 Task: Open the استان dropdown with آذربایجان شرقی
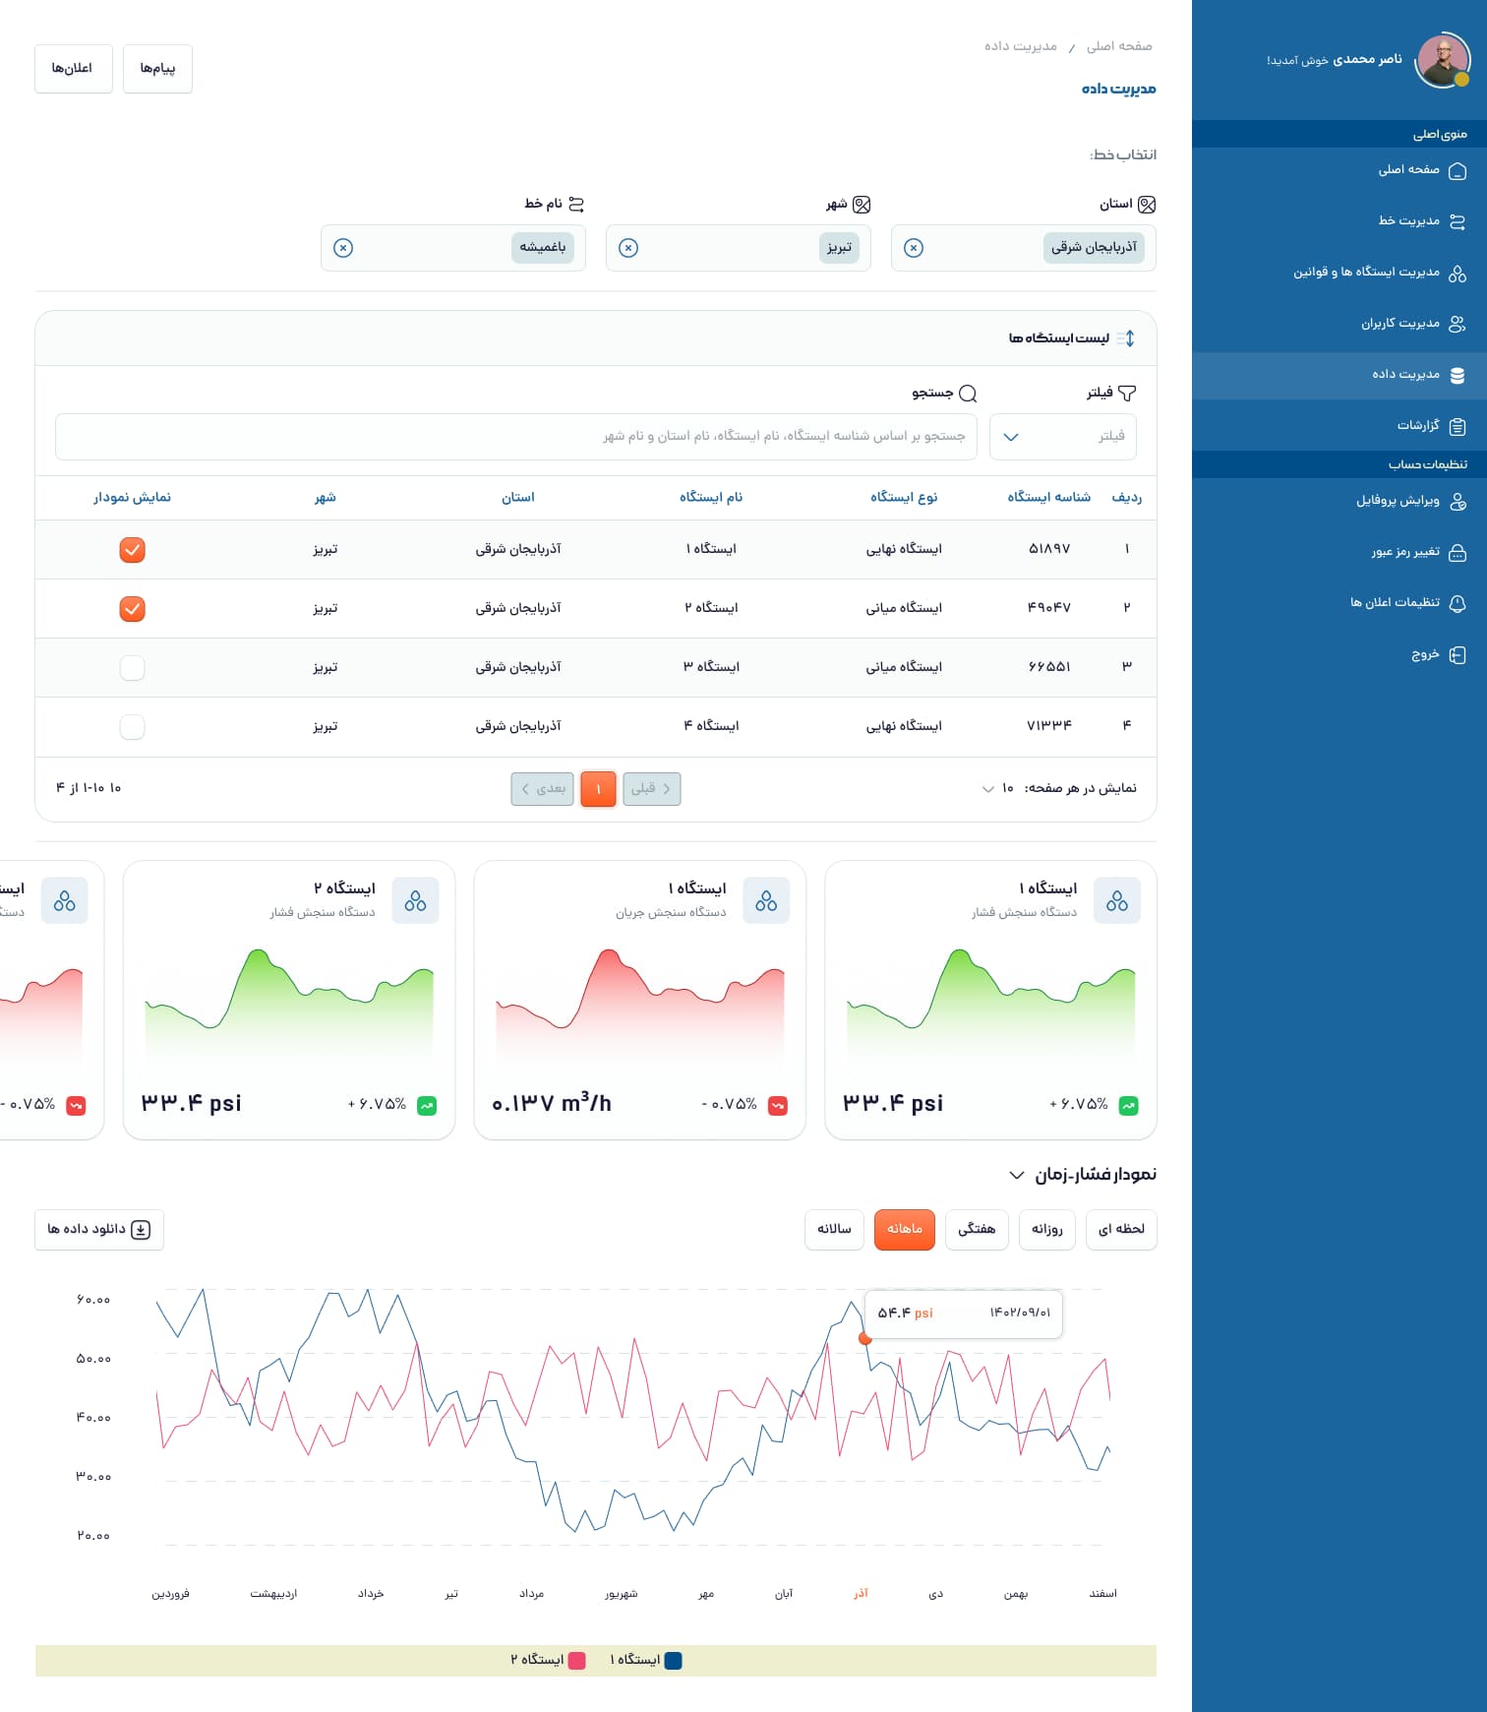pyautogui.click(x=1024, y=248)
